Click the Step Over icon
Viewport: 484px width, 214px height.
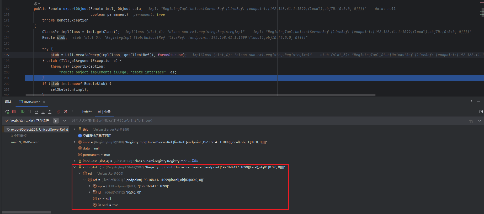coord(36,112)
